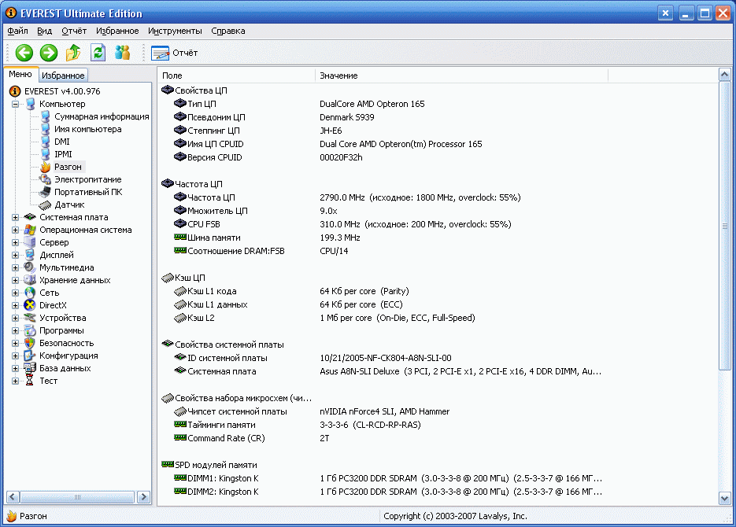
Task: Expand the Программы tree node
Action: (x=16, y=331)
